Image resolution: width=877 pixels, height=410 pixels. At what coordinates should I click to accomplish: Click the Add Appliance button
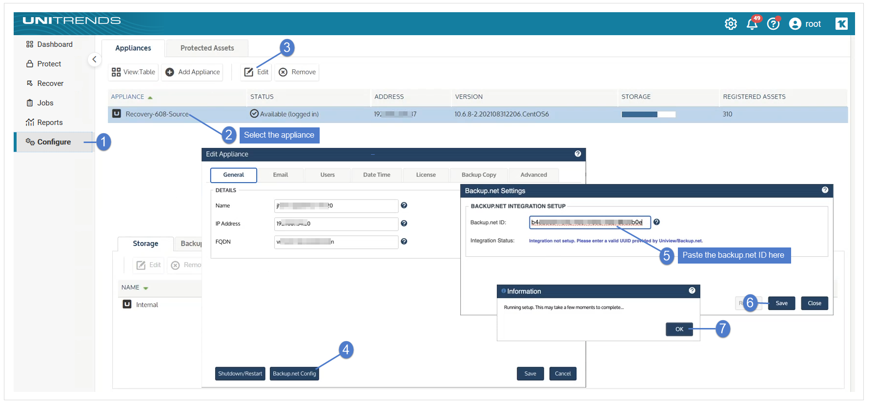tap(192, 72)
